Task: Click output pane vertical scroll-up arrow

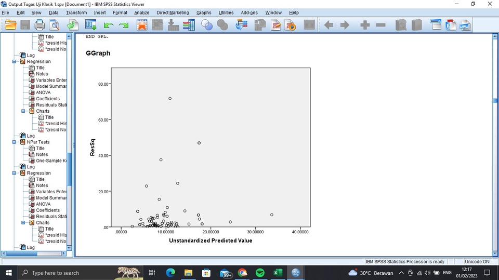Action: [495, 36]
